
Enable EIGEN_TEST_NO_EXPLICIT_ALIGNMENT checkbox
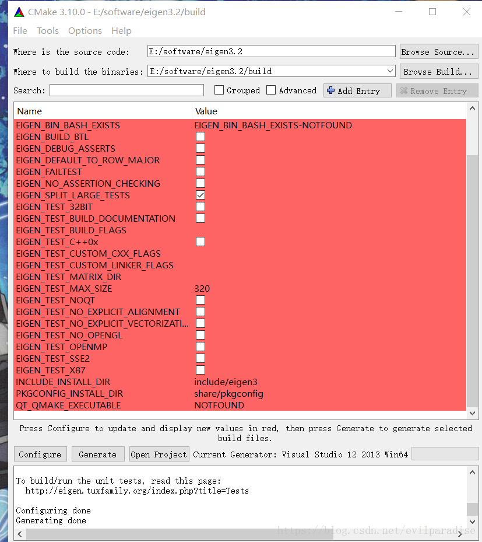(200, 312)
